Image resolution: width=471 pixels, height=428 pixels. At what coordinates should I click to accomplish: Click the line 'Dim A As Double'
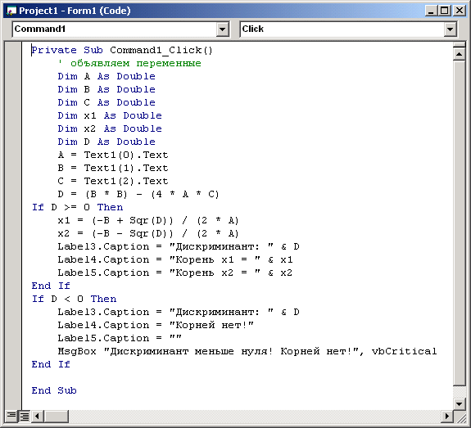click(106, 76)
